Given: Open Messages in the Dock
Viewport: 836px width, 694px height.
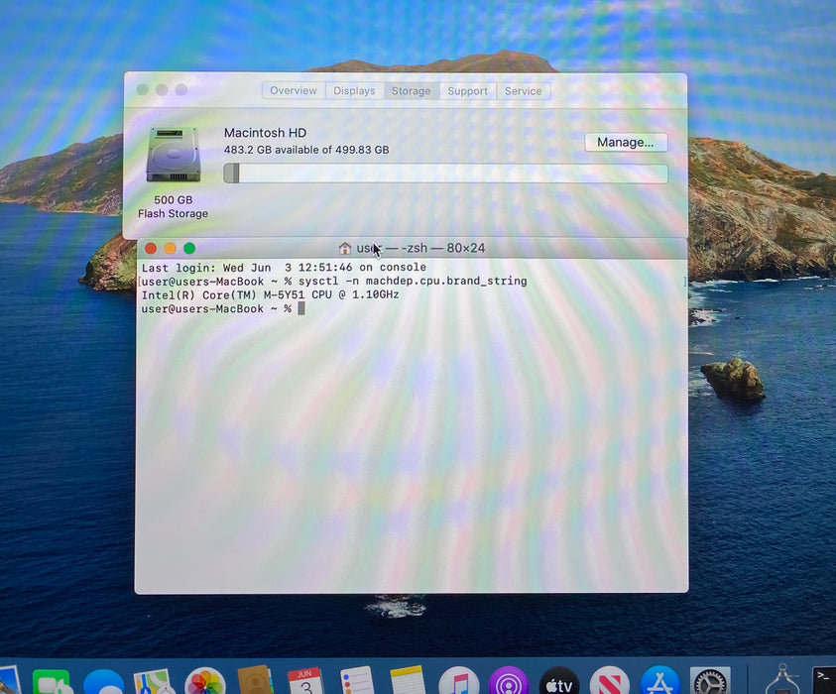Looking at the screenshot, I should [103, 683].
